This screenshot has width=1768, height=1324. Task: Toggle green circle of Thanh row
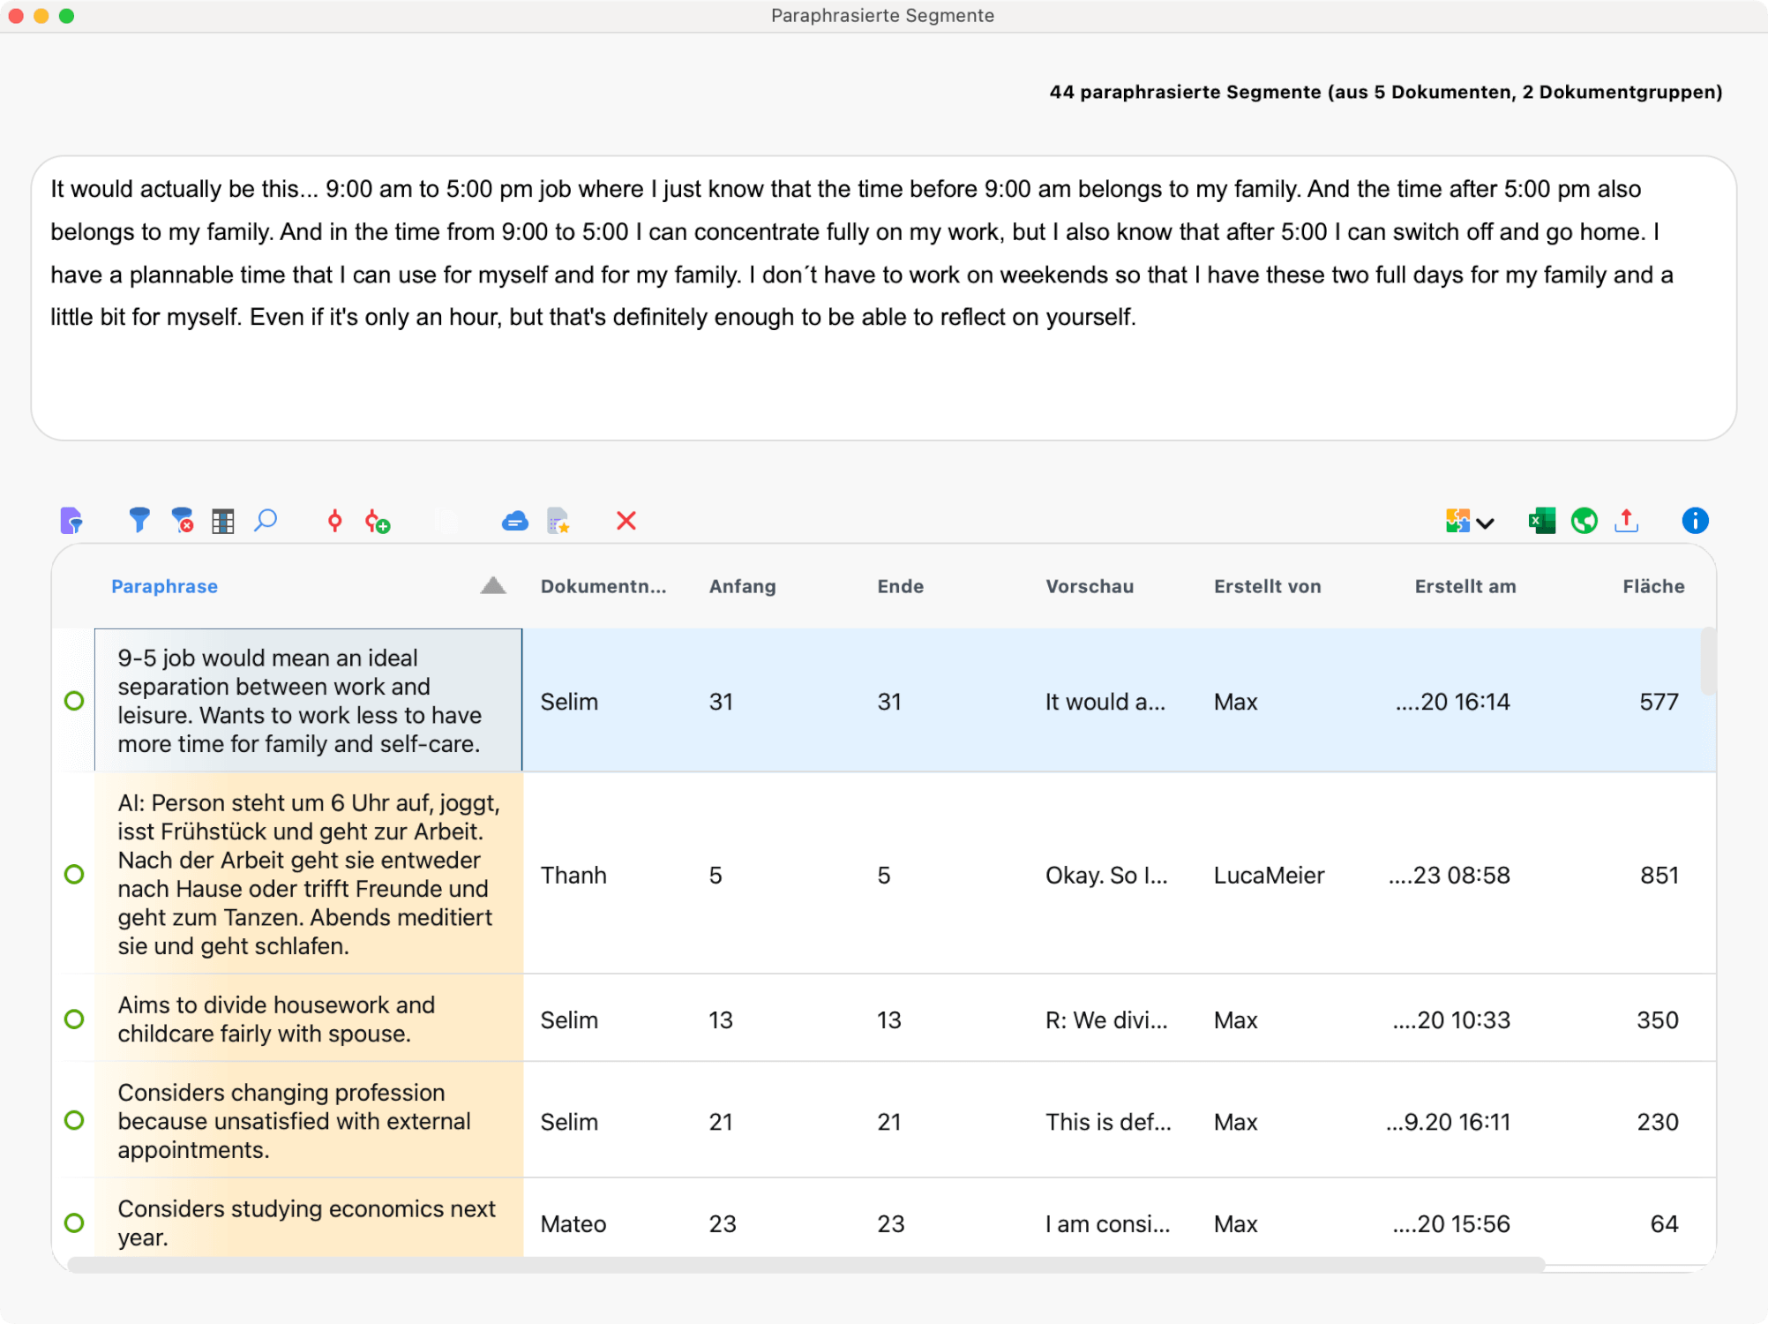click(x=74, y=874)
